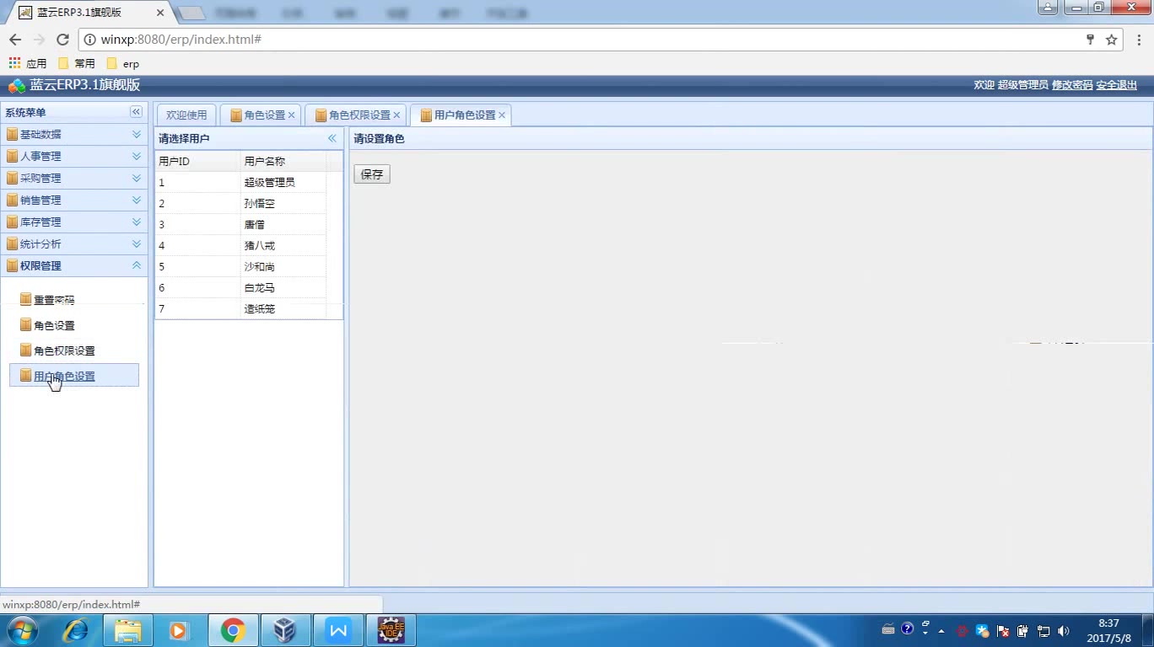Expand the 统计分析 menu section
1154x647 pixels.
[x=74, y=243]
